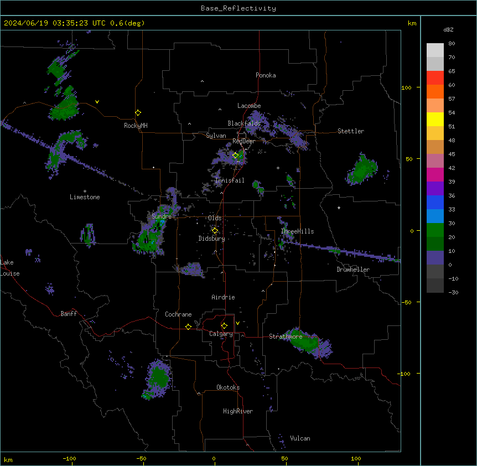Click the green radar echo beside Strathmore
The image size is (477, 466).
pos(305,341)
